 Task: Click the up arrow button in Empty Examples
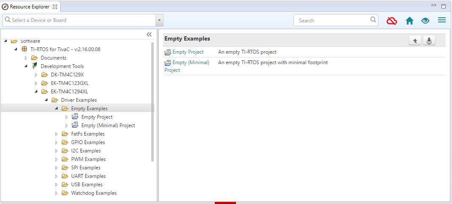coord(415,41)
